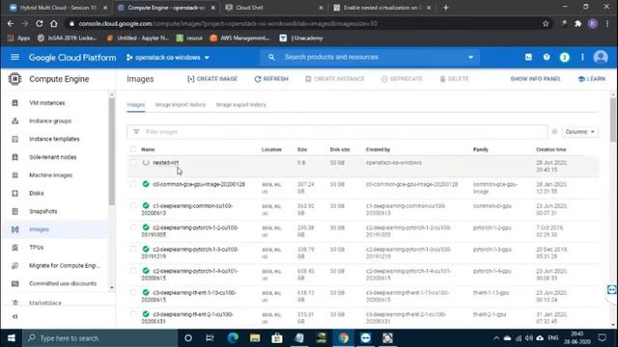This screenshot has width=618, height=347.
Task: Switch to Image export history tab
Action: point(241,105)
